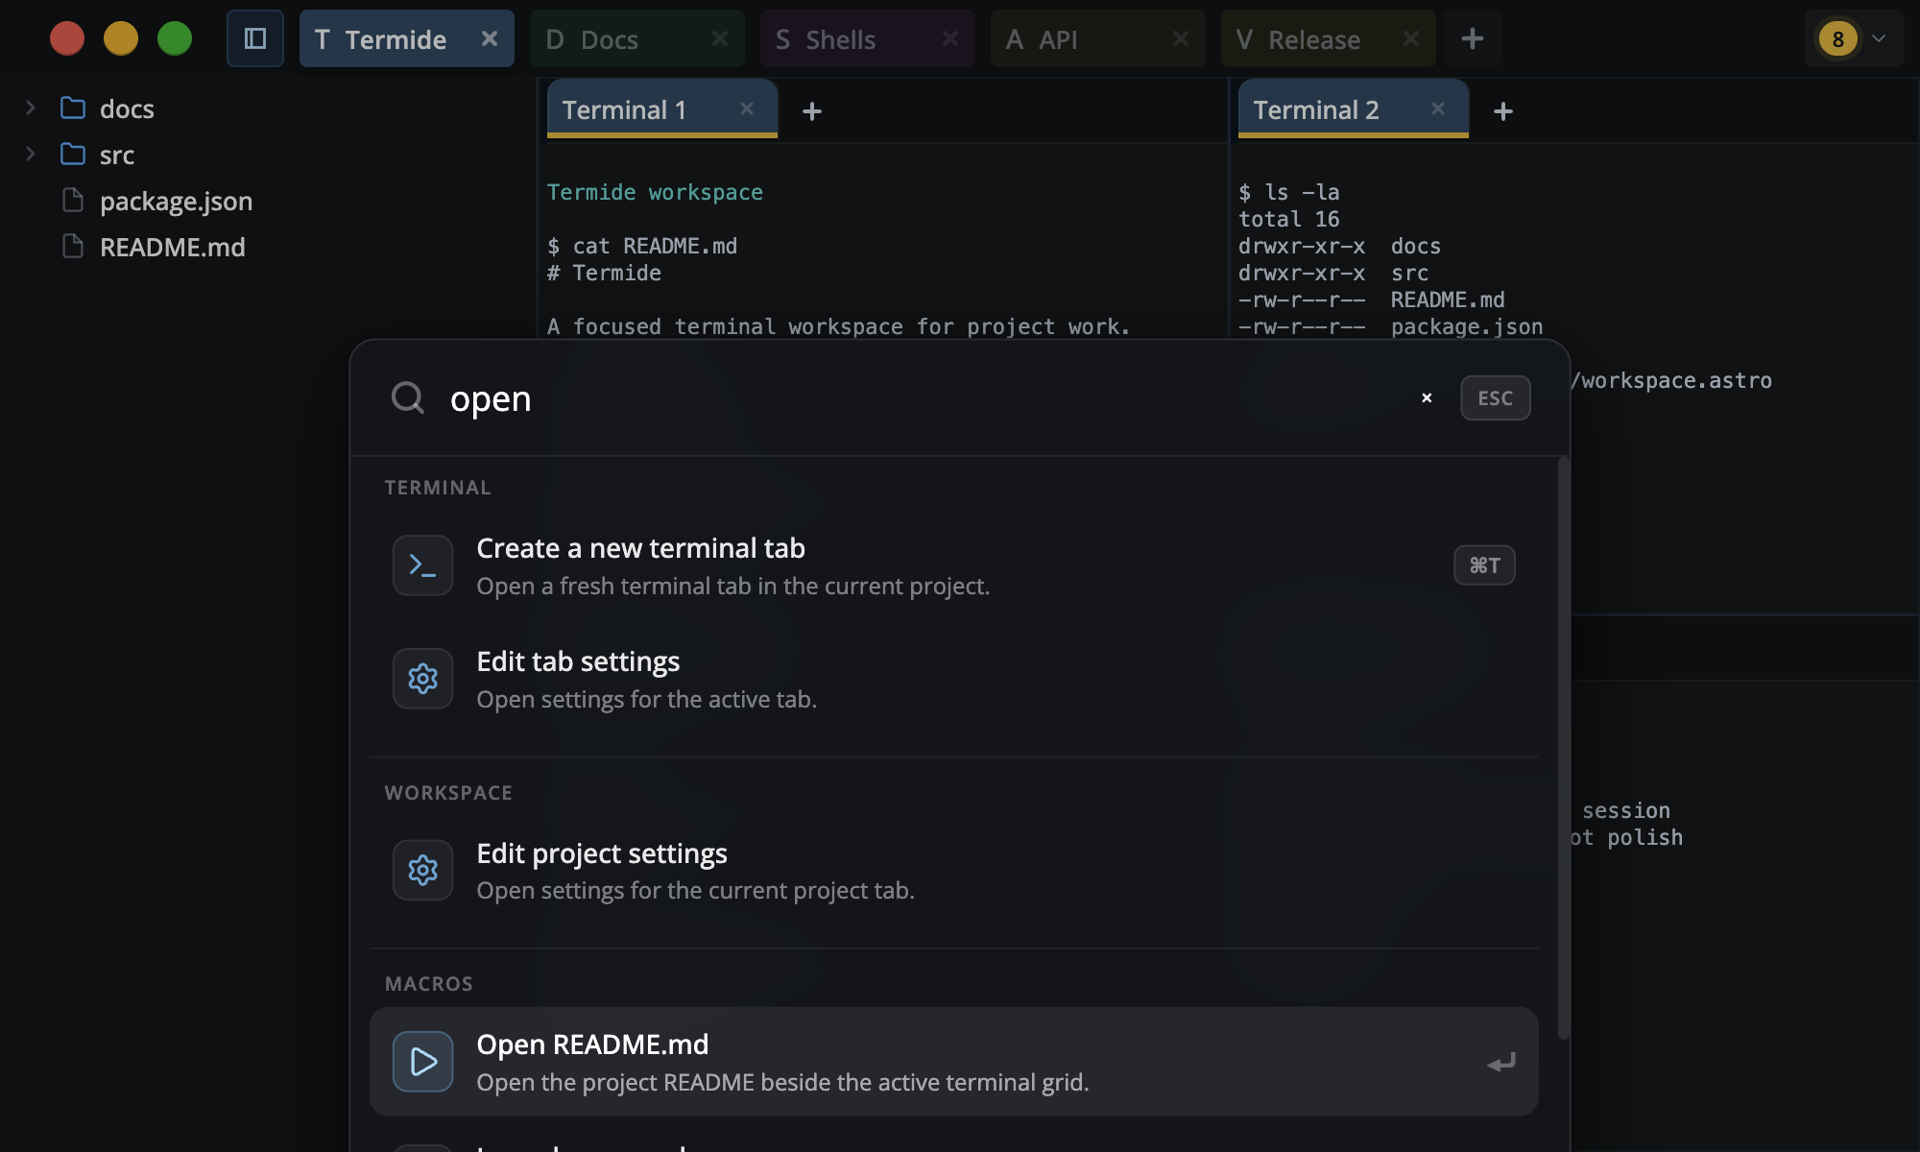Click the play icon for Open README.md

(x=422, y=1062)
